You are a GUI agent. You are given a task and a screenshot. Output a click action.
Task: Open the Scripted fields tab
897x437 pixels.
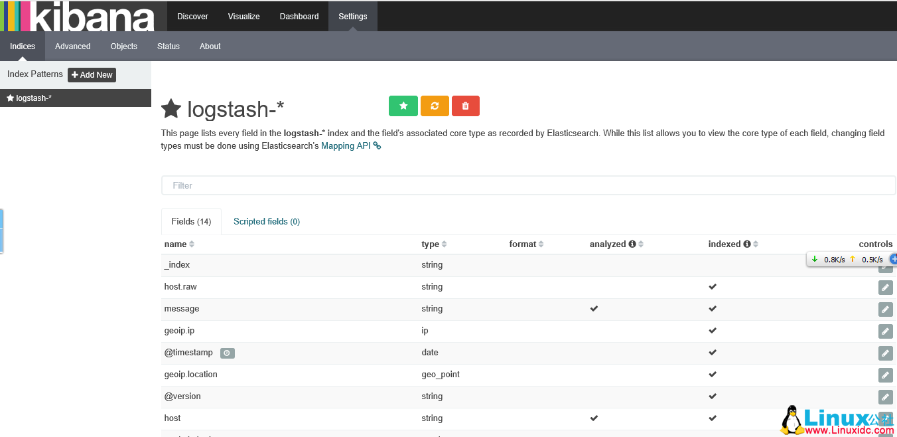tap(267, 221)
